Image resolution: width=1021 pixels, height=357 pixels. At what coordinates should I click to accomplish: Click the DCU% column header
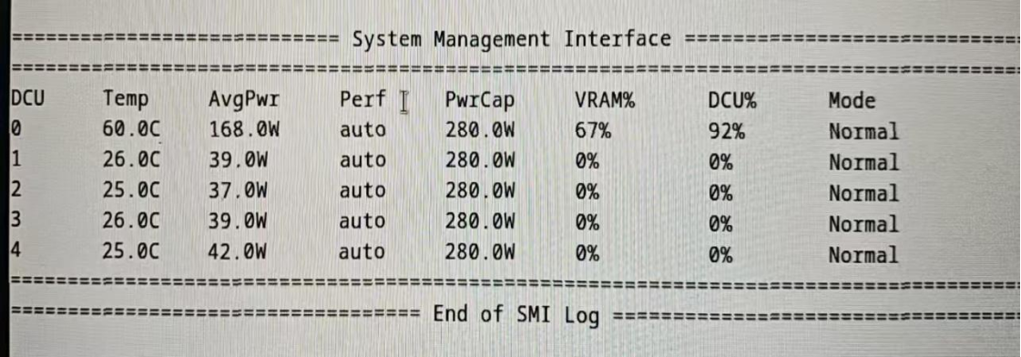[x=732, y=101]
